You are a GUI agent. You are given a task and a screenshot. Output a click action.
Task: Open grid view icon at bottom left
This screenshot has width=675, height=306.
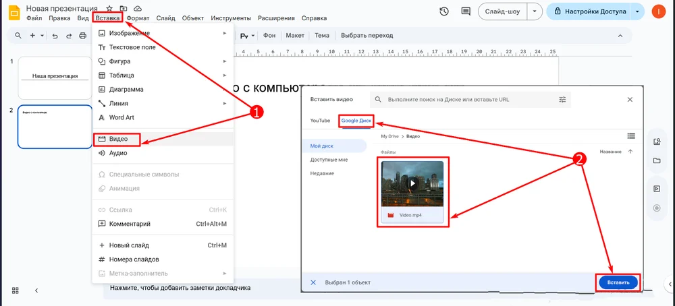(15, 290)
